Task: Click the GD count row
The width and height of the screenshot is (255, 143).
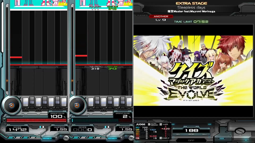Action: point(142,132)
